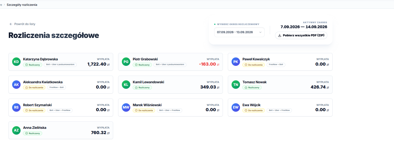Select the name Marek Wiśniewski
394x142 pixels.
[x=147, y=105]
